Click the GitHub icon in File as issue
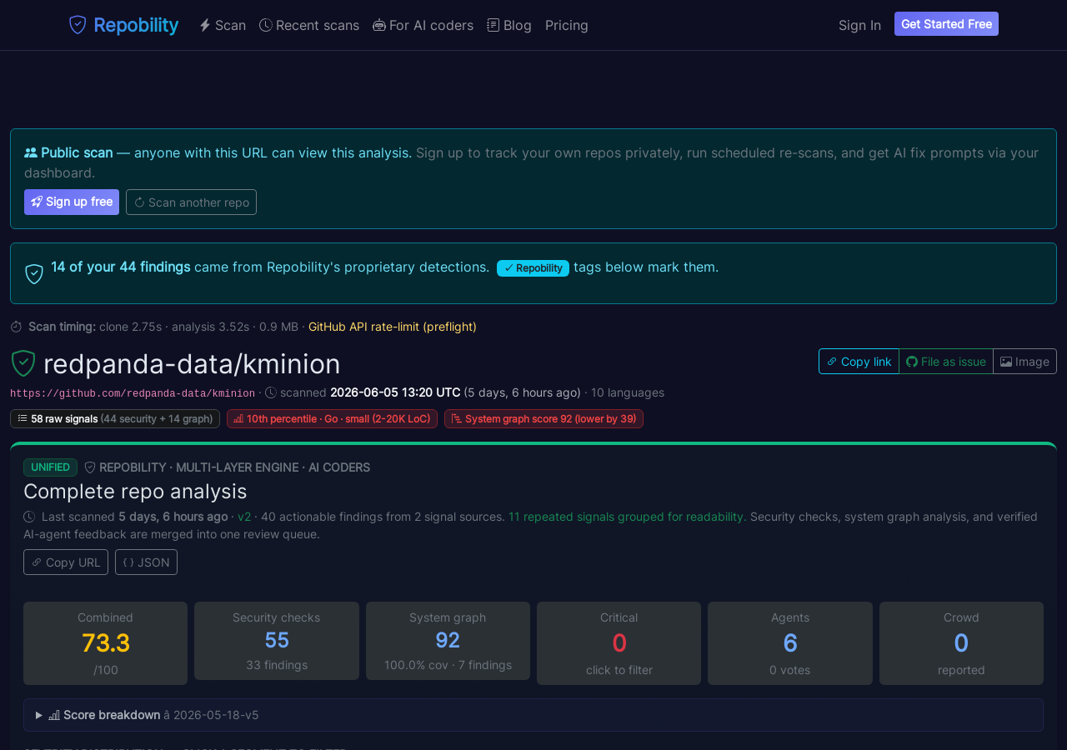 912,362
